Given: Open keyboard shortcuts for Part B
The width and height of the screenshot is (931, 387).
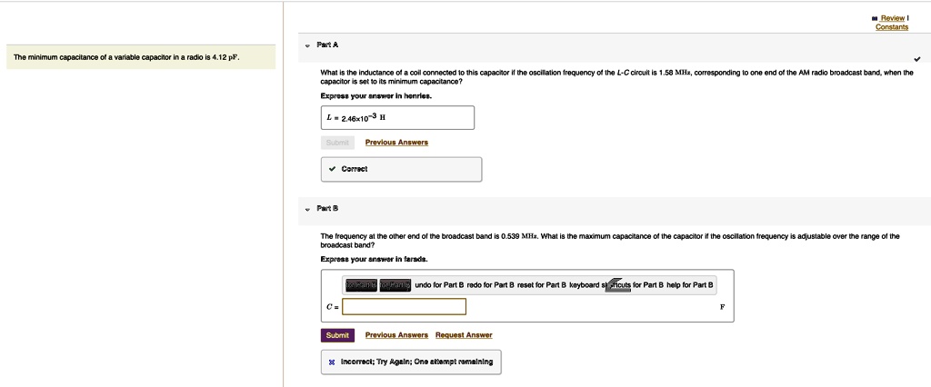Looking at the screenshot, I should (616, 285).
